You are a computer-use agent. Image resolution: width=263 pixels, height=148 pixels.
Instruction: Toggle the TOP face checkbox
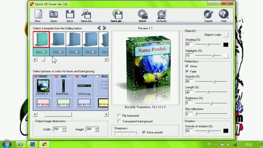pos(77,77)
